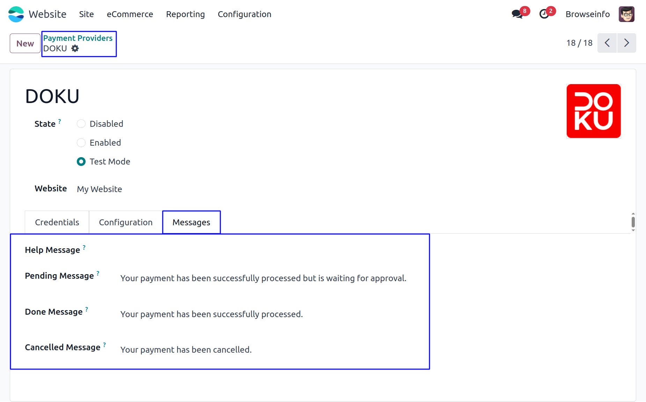
Task: Open the activities clock icon
Action: tap(544, 14)
